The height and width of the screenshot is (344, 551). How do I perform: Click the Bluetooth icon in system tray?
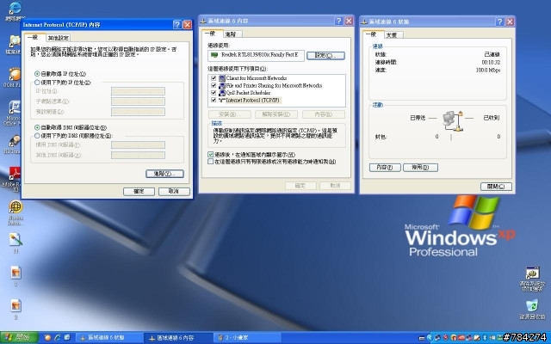coord(485,338)
